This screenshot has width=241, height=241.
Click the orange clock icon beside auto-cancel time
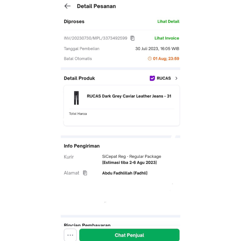coord(150,59)
